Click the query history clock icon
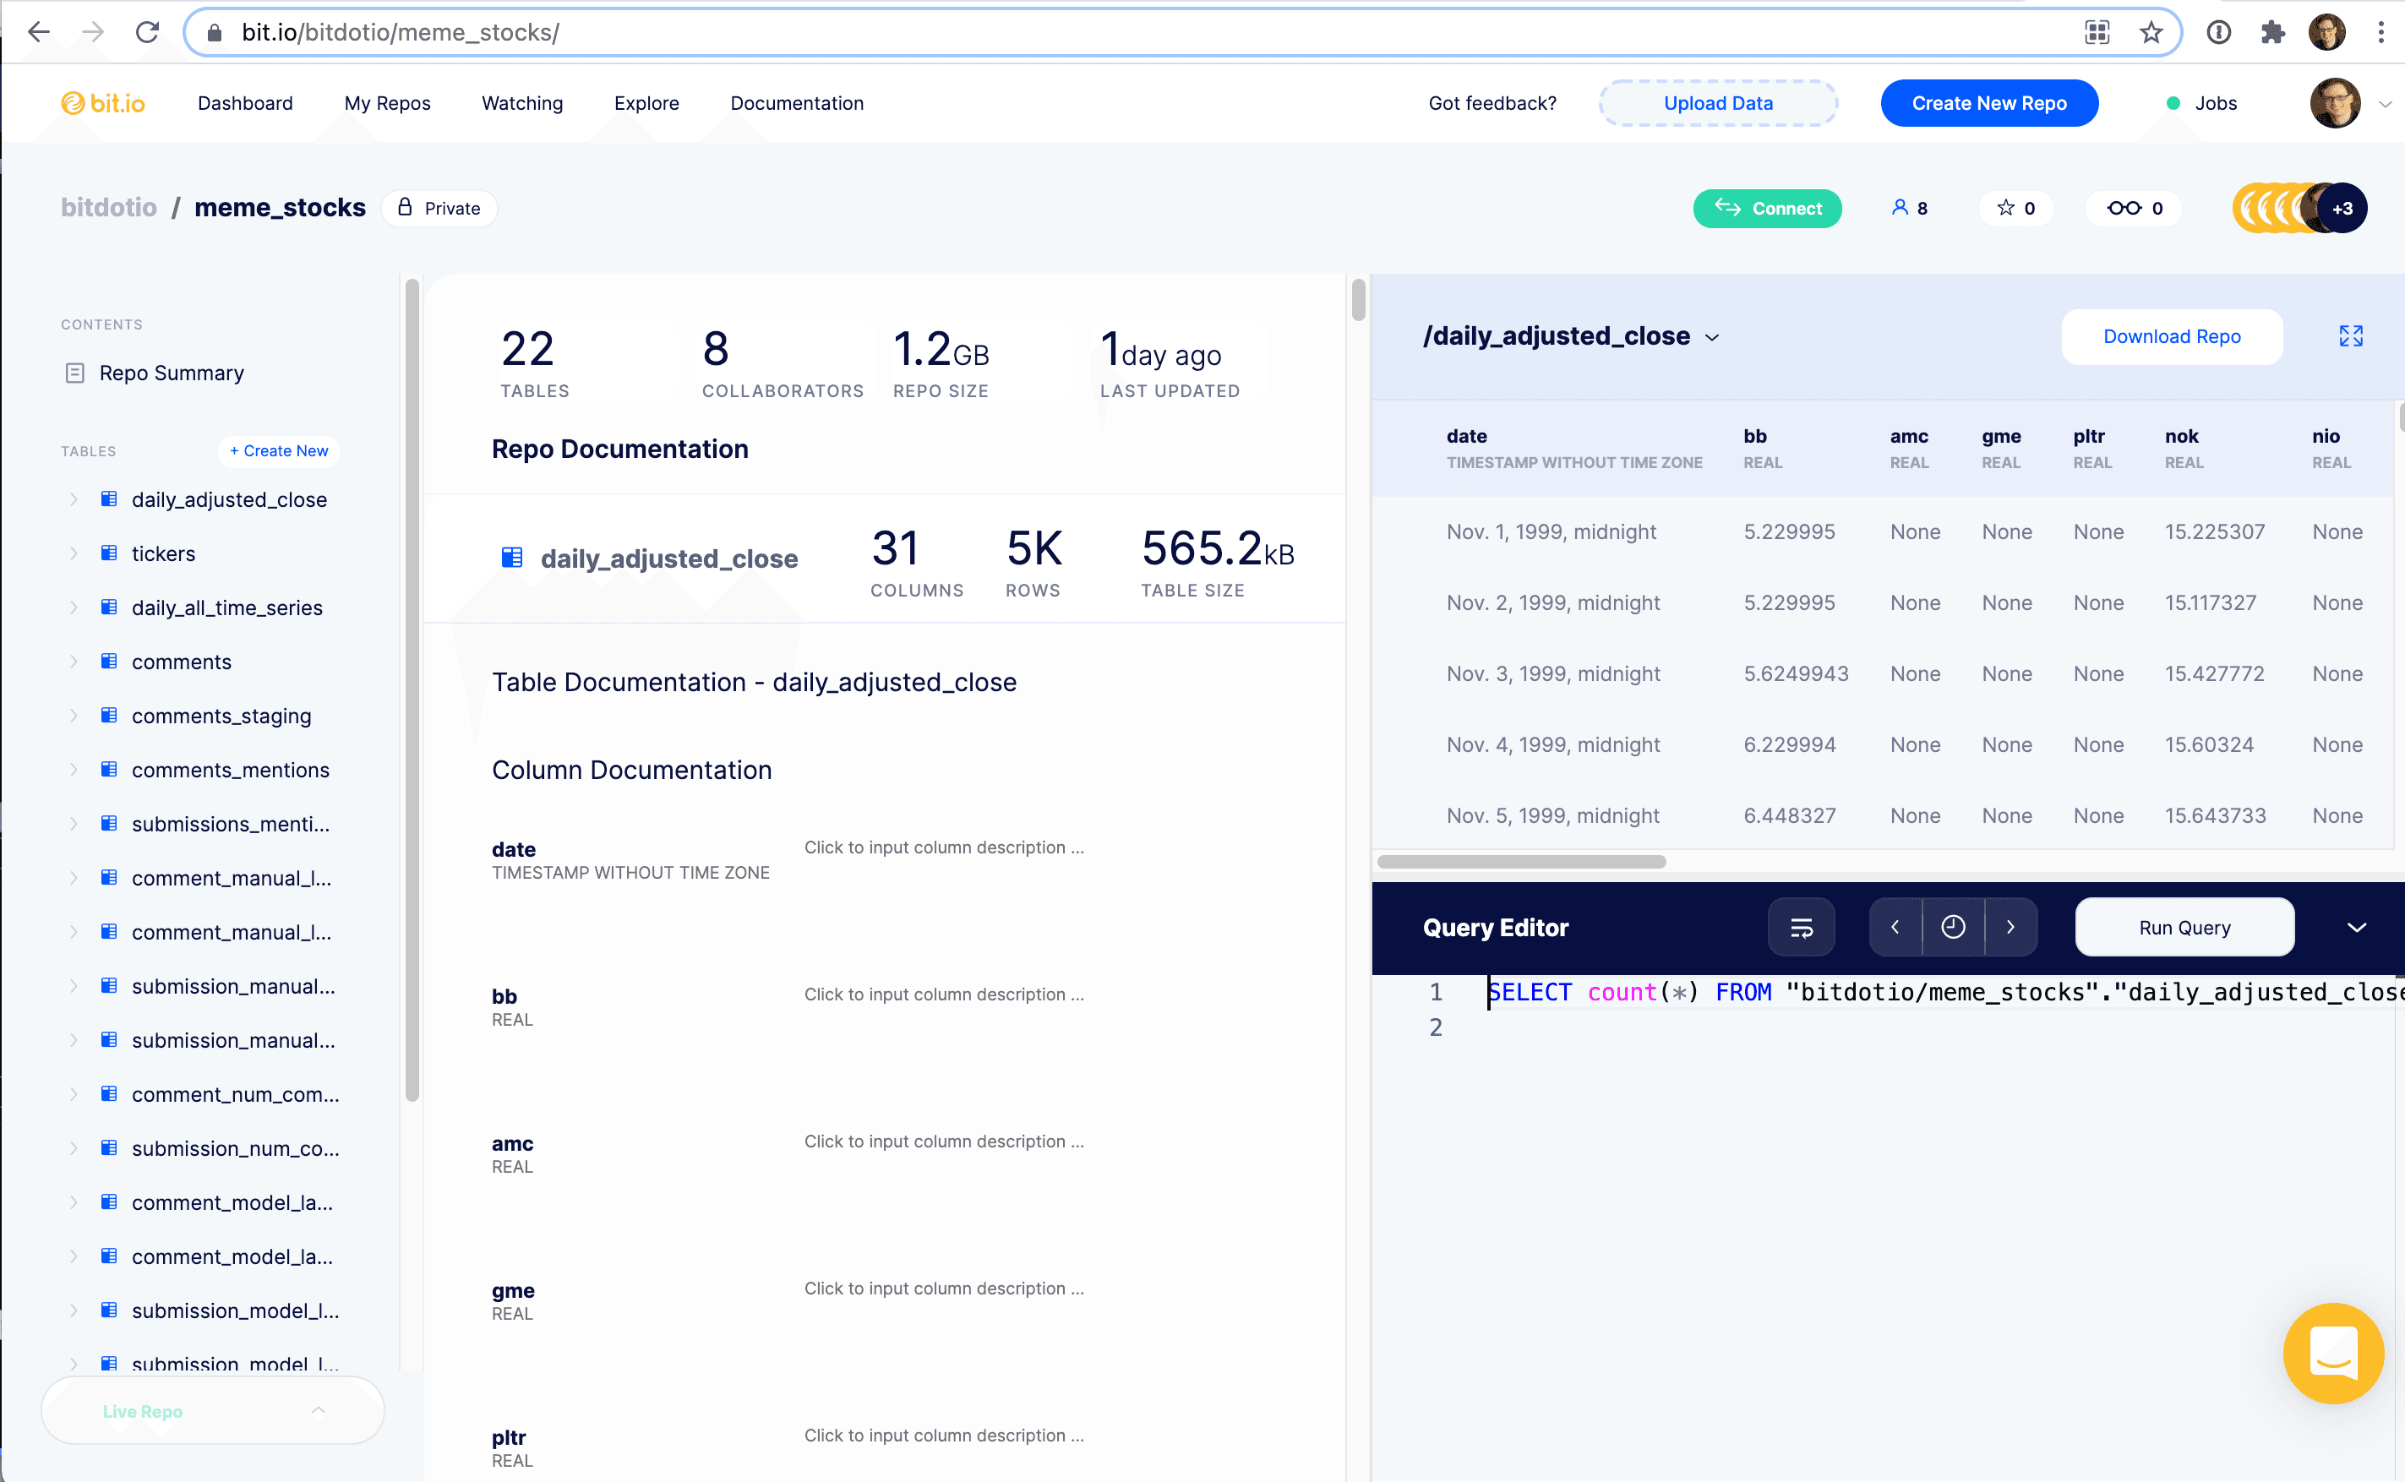 point(1952,927)
